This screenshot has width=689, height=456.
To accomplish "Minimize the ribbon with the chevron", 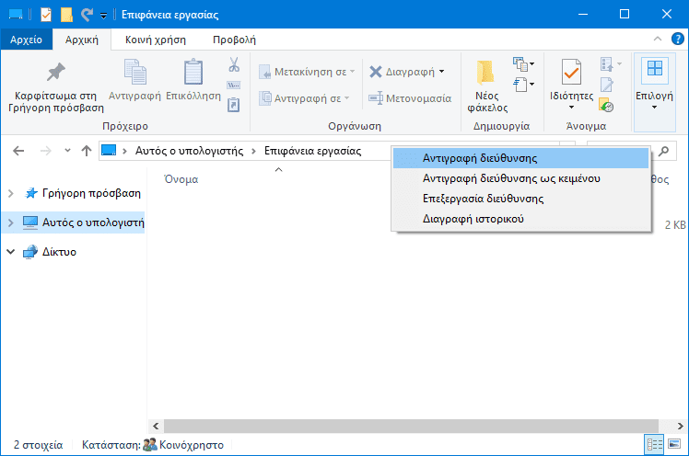I will (658, 39).
